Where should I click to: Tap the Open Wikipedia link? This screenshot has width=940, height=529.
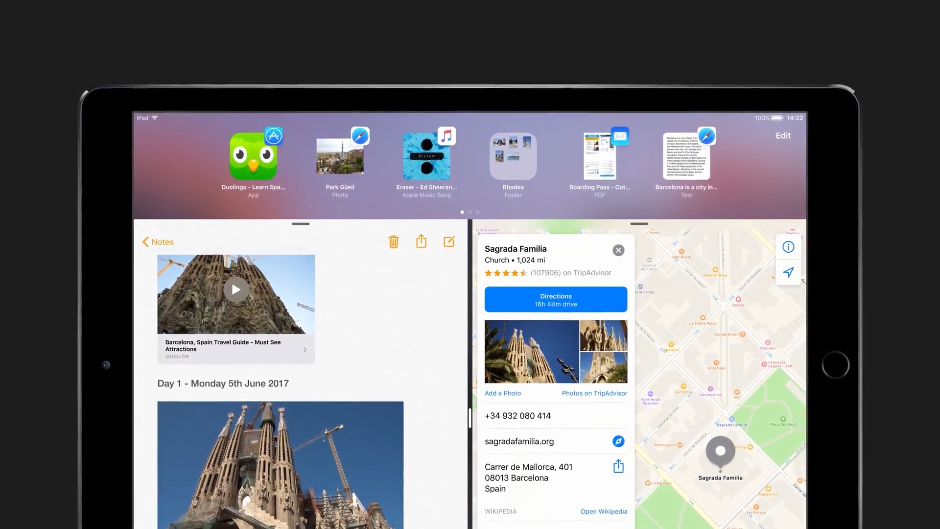coord(604,511)
